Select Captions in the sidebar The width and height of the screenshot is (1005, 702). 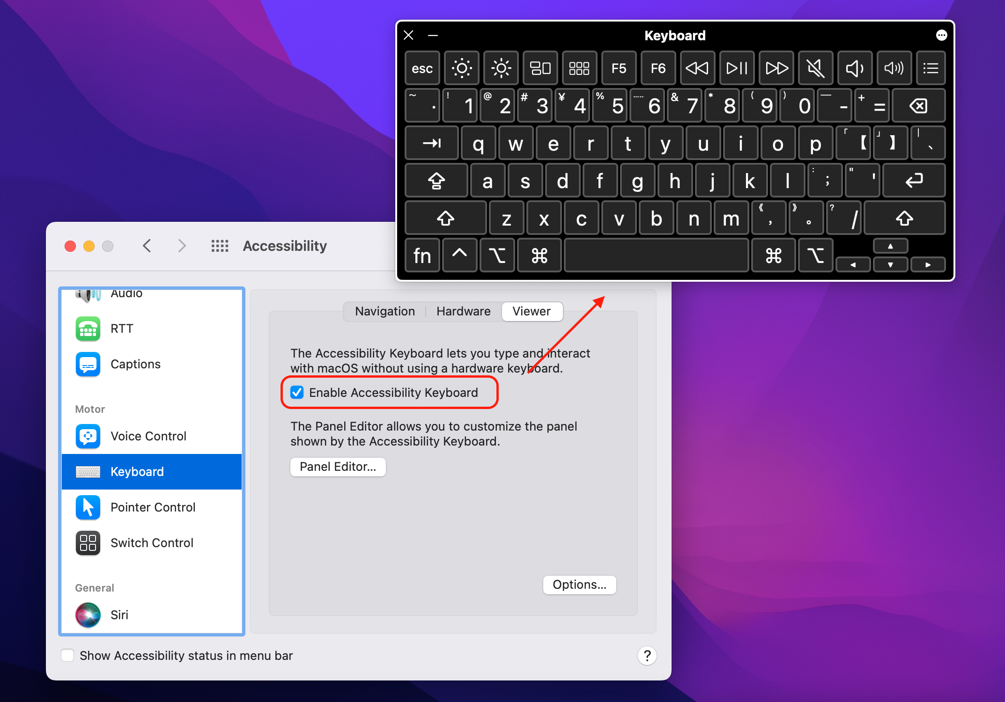135,364
